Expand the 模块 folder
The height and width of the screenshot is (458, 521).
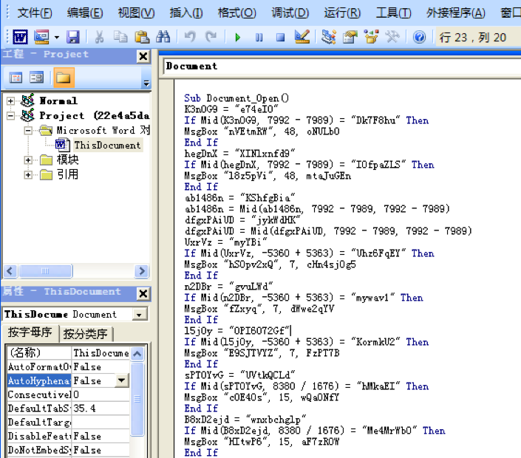(28, 160)
